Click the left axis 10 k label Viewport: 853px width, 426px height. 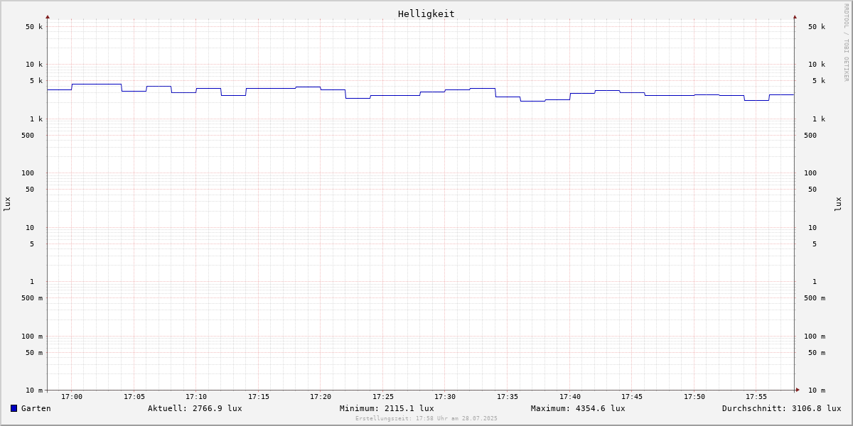click(34, 65)
